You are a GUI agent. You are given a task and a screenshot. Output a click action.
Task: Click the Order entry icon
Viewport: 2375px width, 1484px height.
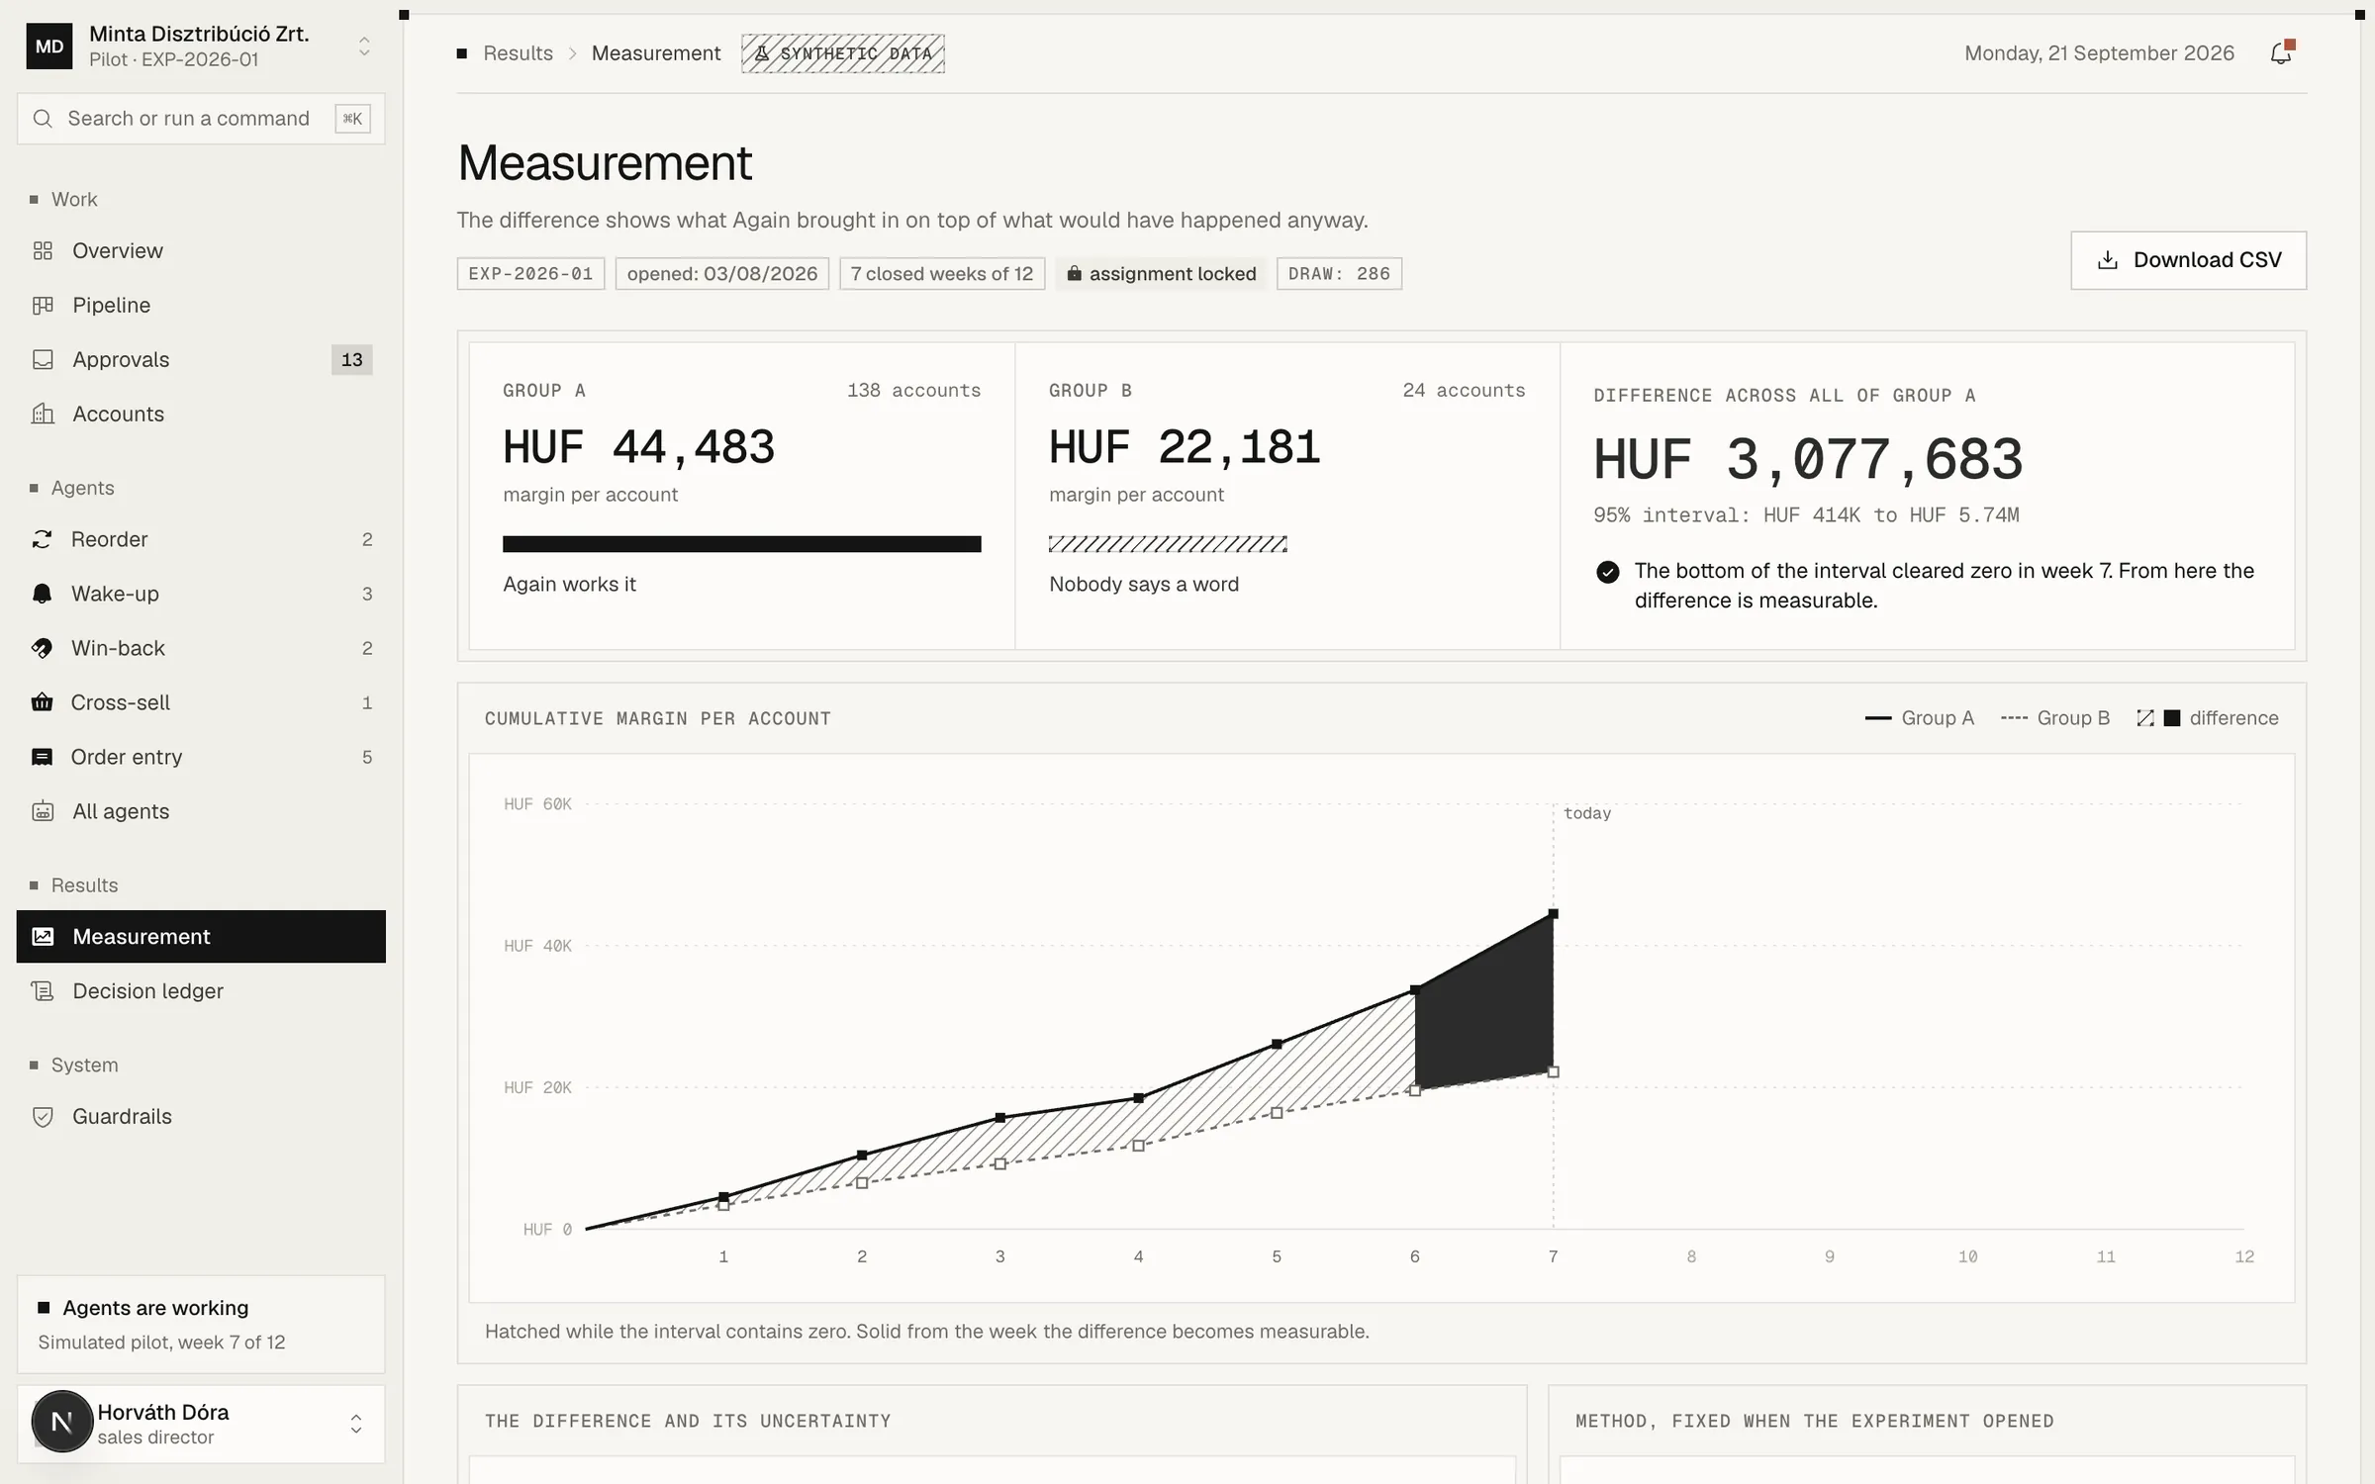coord(42,757)
